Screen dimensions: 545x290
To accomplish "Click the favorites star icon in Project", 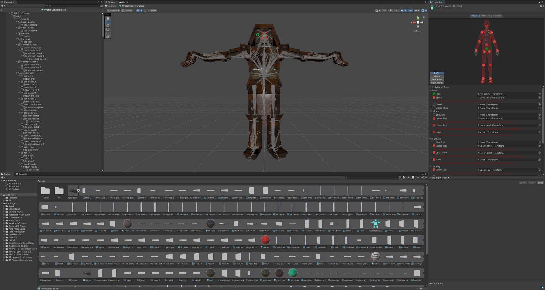I will click(x=418, y=178).
